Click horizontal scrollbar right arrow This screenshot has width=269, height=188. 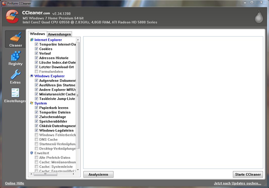(x=74, y=174)
